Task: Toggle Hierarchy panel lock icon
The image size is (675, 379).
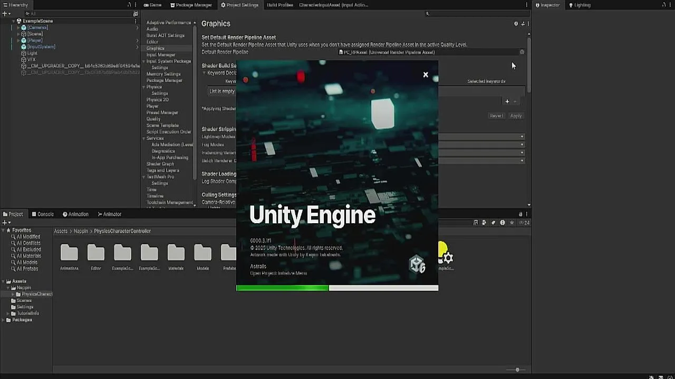Action: coord(129,5)
